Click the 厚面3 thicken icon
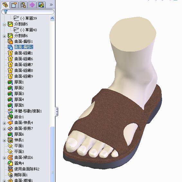The image size is (182, 182). [10, 94]
